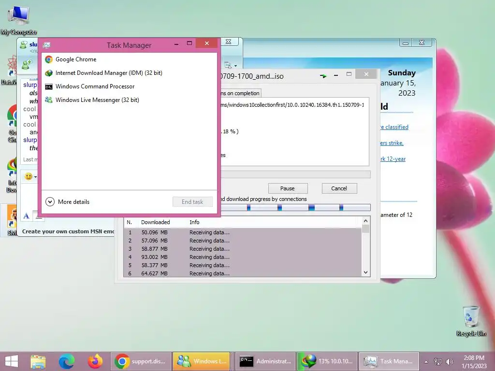Viewport: 495px width, 371px height.
Task: Click Chrome icon in Task Manager list
Action: pos(49,59)
